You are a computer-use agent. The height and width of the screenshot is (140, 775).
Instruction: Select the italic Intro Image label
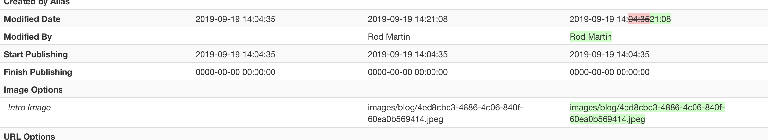click(x=29, y=107)
